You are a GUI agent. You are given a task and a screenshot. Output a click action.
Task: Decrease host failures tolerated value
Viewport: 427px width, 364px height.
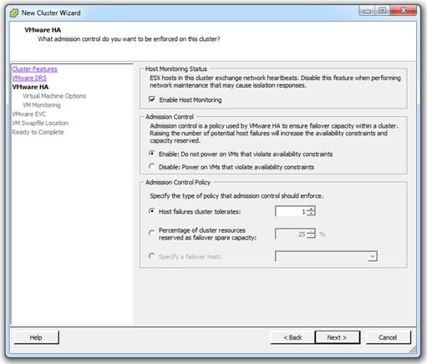pos(311,214)
